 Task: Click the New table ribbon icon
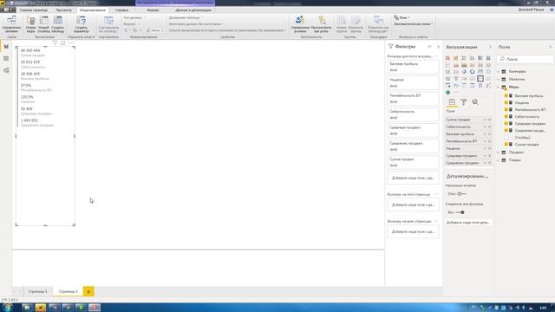[x=58, y=23]
